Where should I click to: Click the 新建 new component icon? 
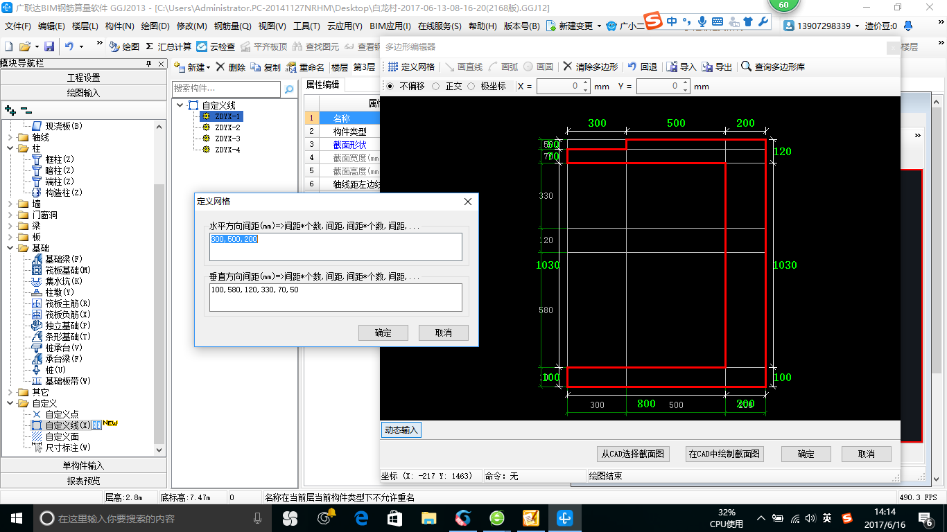(x=179, y=67)
